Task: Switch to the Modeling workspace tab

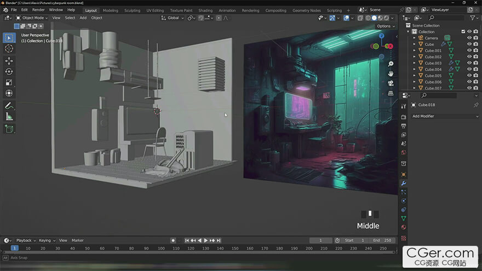Action: pos(110,10)
